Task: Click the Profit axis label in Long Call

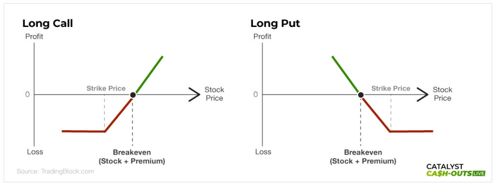Action: 34,37
